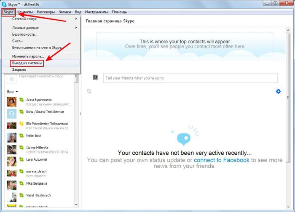Click Анна Бушмакина's online status icon
Viewport: 295px width, 212px height.
click(x=21, y=100)
